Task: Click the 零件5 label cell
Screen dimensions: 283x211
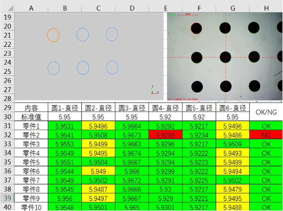Action: (31, 162)
